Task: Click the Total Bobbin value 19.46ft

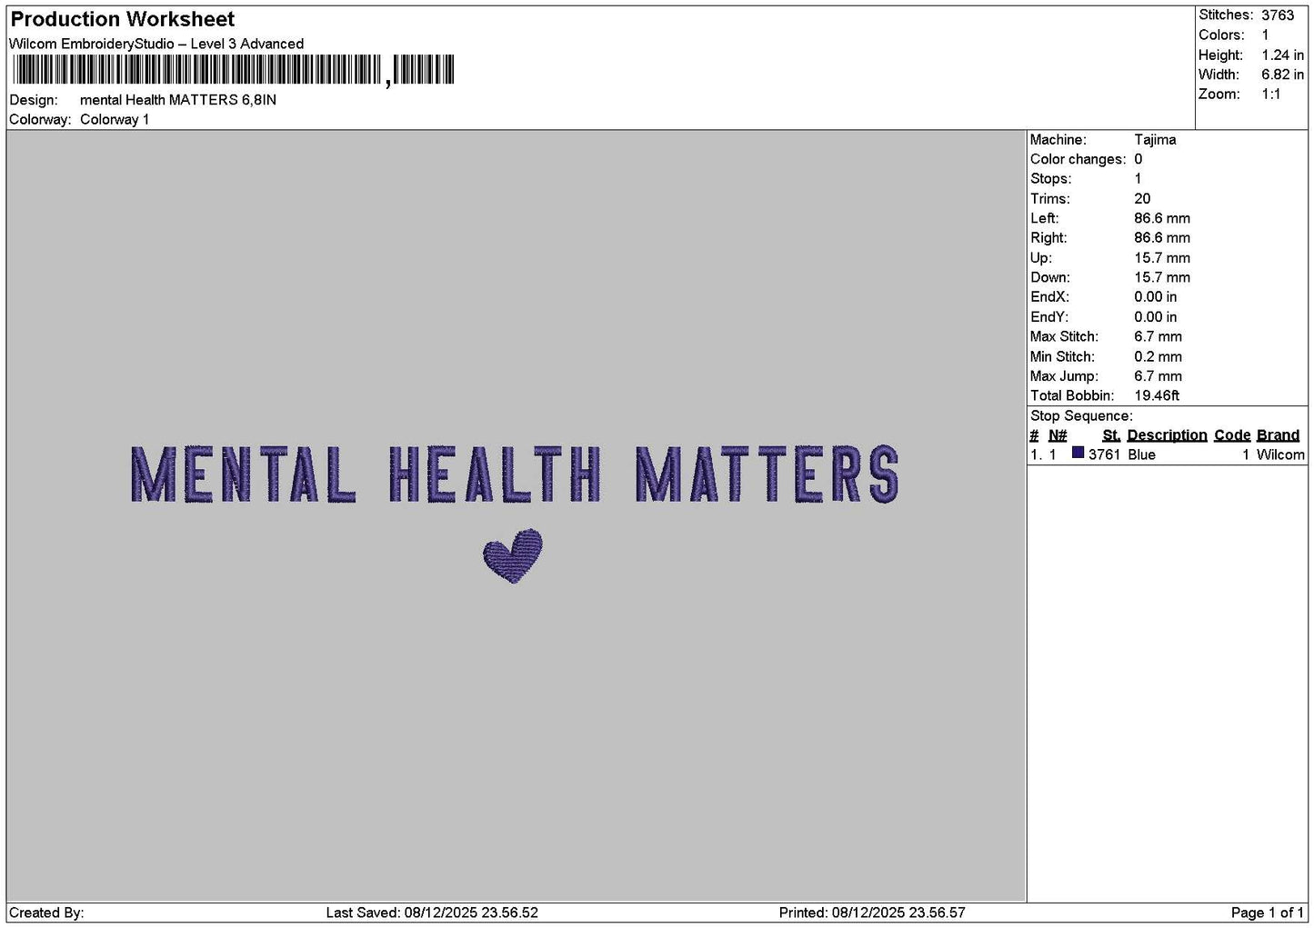Action: click(x=1157, y=395)
